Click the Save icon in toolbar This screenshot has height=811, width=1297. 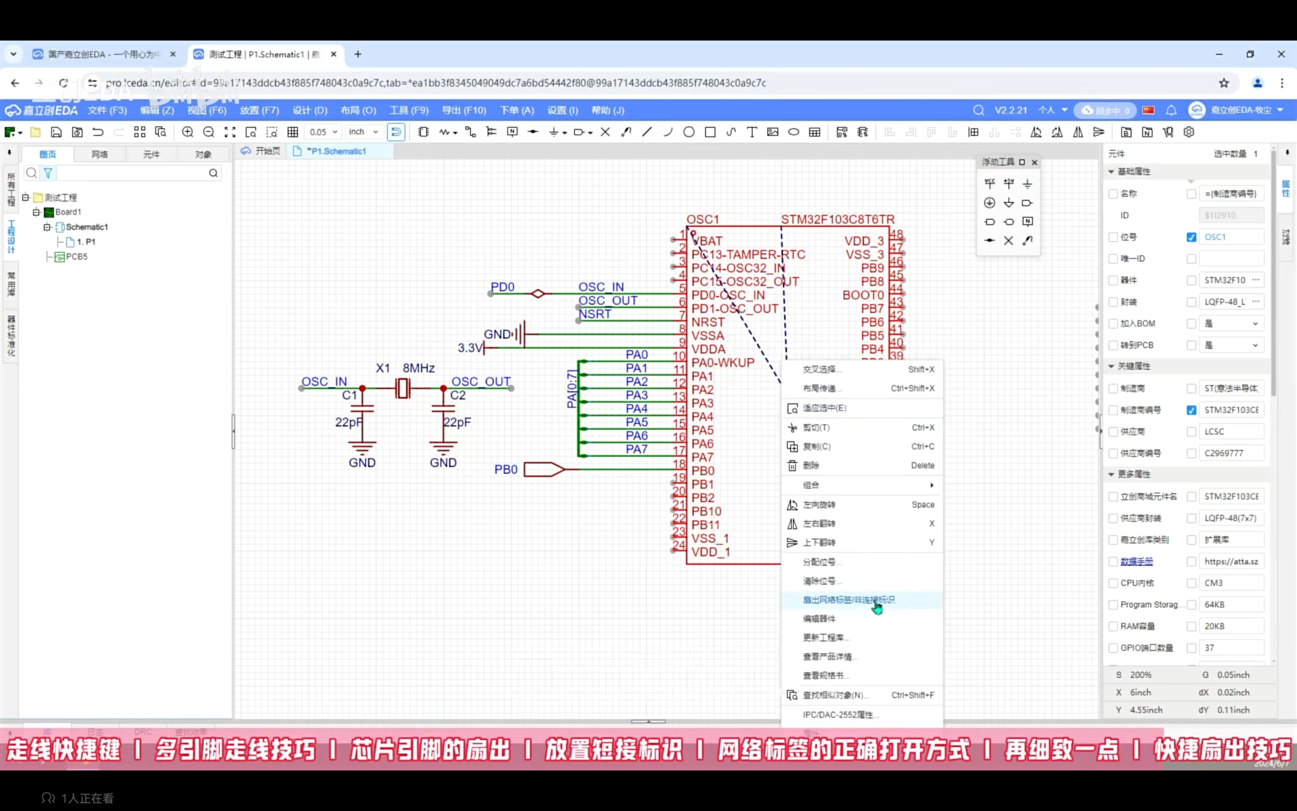pyautogui.click(x=56, y=132)
